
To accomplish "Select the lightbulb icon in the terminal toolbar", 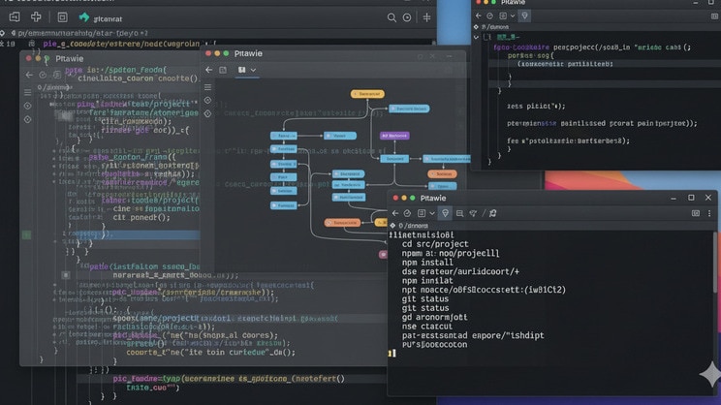I will pos(445,213).
